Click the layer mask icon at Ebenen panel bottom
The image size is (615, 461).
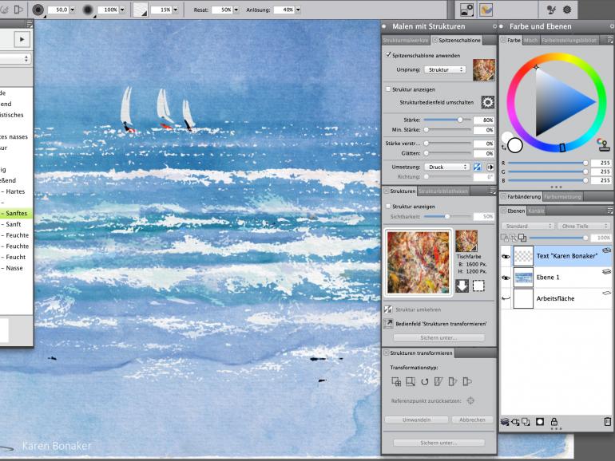click(540, 422)
